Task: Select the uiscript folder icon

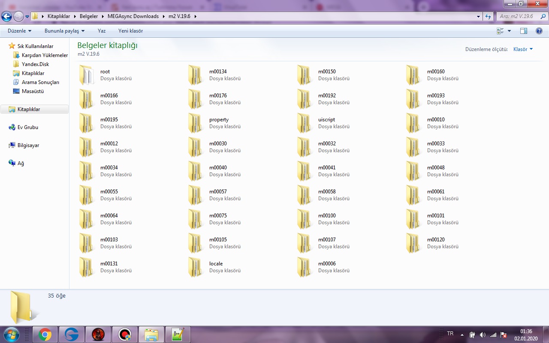Action: coord(304,123)
